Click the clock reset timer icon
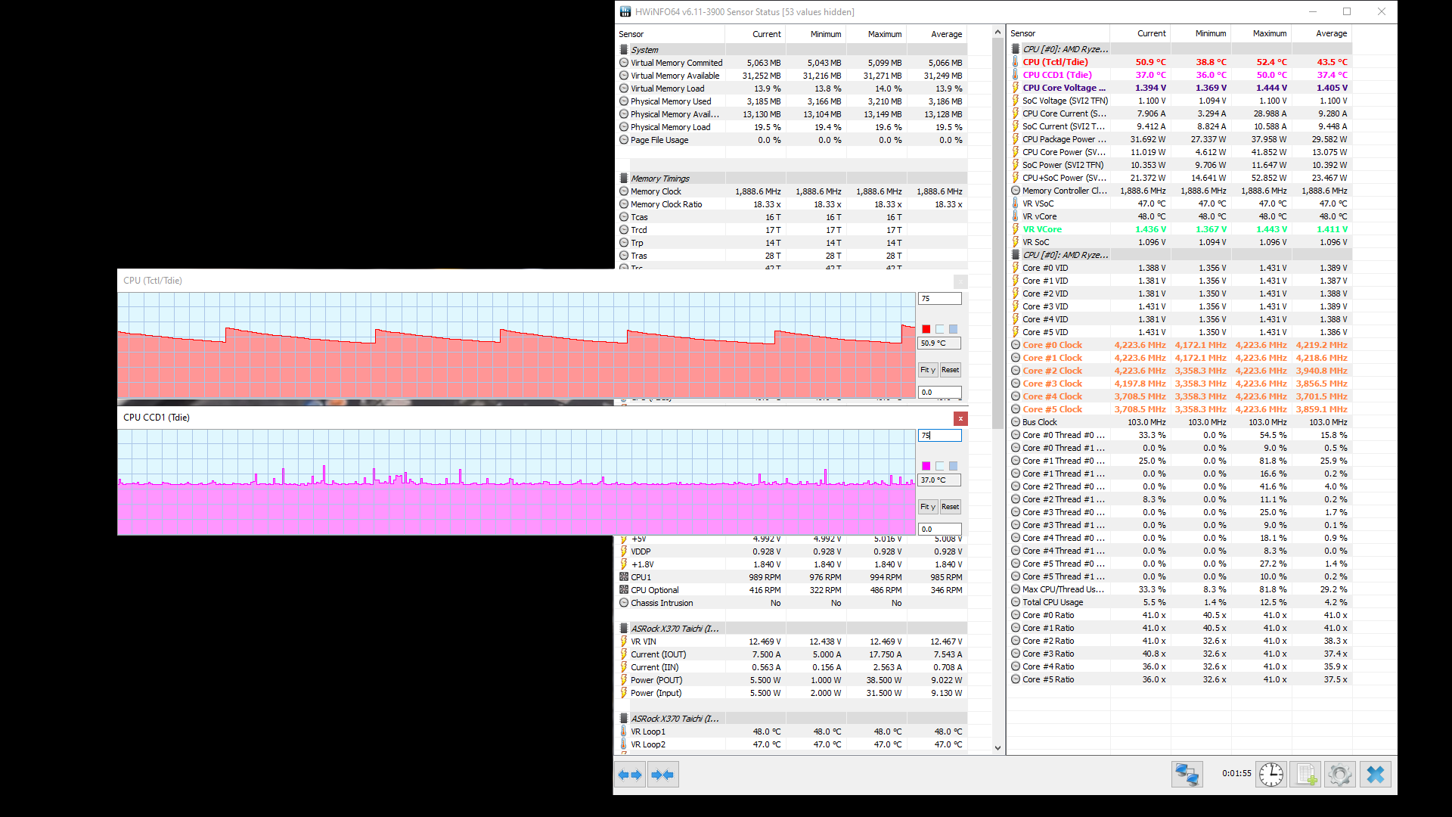The width and height of the screenshot is (1452, 817). click(1271, 775)
